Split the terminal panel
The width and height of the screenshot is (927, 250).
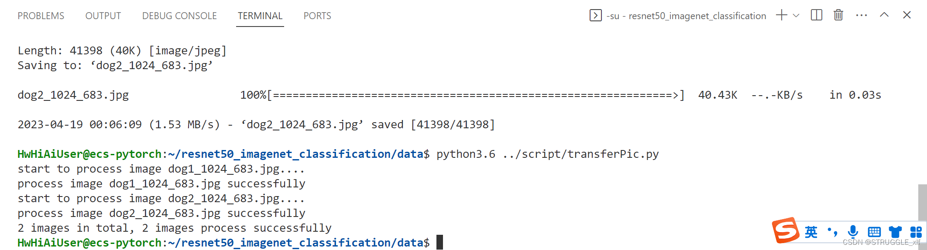pyautogui.click(x=816, y=15)
